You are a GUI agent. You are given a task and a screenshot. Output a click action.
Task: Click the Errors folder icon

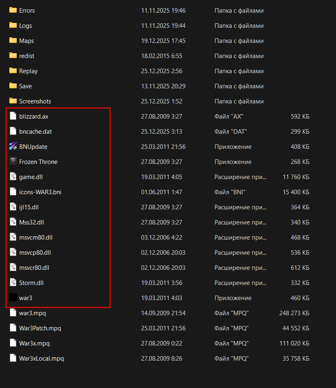tap(13, 10)
